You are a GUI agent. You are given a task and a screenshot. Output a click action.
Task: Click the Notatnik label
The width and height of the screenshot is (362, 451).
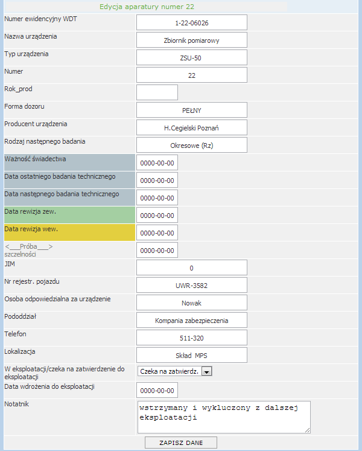[17, 404]
